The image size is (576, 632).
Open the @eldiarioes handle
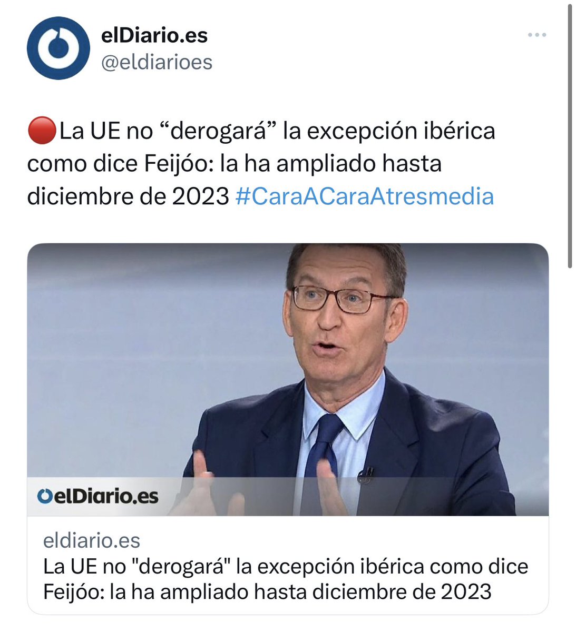point(157,62)
